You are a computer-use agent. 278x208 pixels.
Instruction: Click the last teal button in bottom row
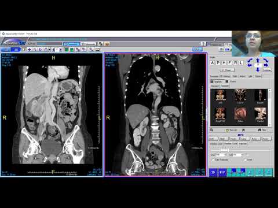pos(269,172)
